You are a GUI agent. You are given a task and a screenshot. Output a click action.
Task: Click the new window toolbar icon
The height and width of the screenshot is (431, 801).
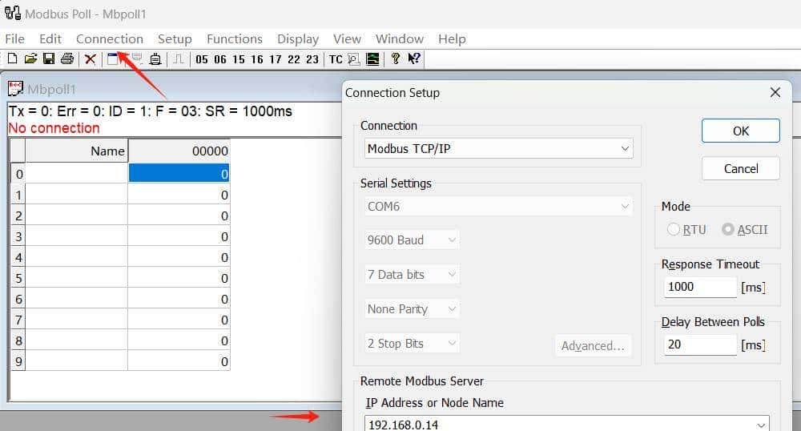pyautogui.click(x=112, y=59)
